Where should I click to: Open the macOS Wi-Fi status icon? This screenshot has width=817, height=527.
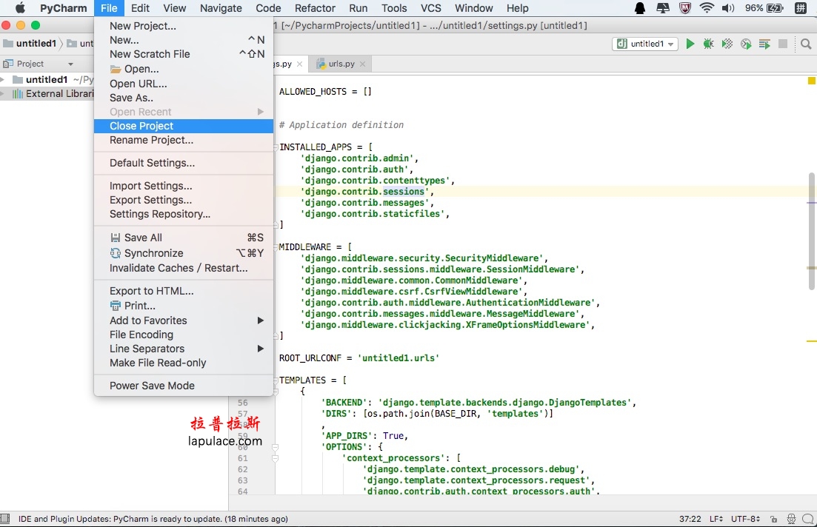pyautogui.click(x=707, y=8)
